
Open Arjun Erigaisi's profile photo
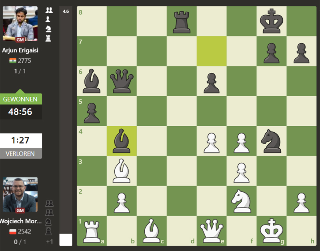click(x=20, y=24)
